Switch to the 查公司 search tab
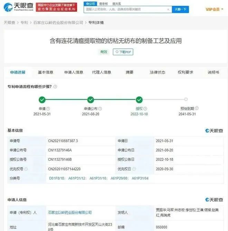Viewport: 228px width, 231px height. pos(91,4)
